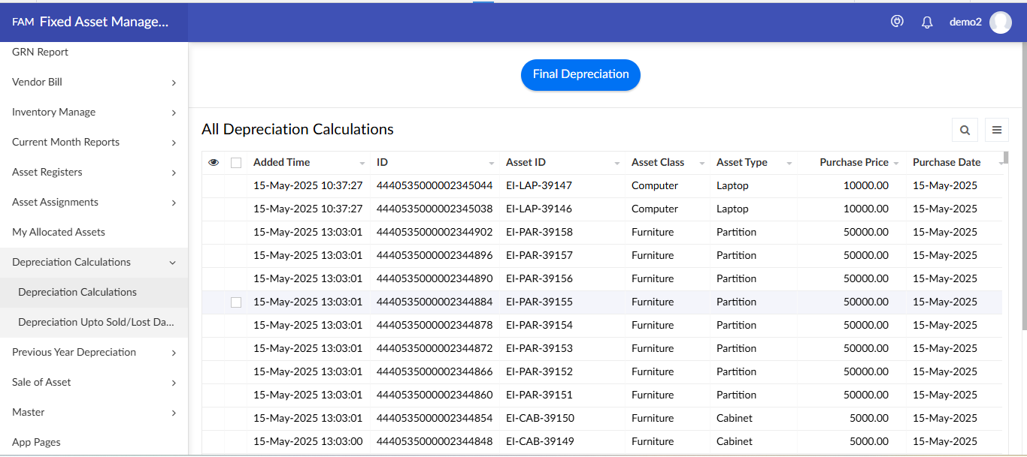
Task: Open the list options hamburger menu
Action: click(996, 130)
